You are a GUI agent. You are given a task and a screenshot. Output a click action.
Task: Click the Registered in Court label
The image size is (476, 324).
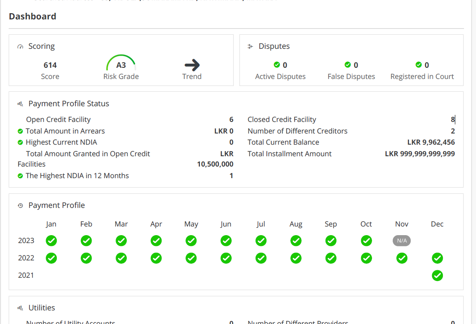(422, 76)
